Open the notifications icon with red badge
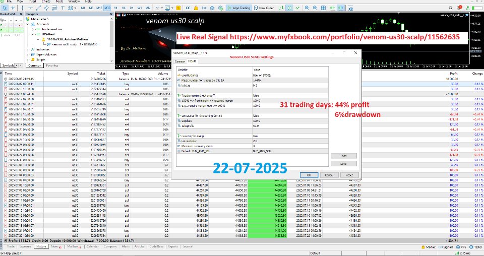Viewport: 484px width, 256px height. (459, 8)
